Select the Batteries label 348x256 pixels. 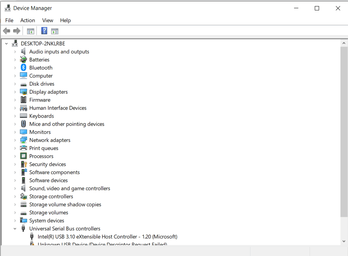tap(39, 59)
